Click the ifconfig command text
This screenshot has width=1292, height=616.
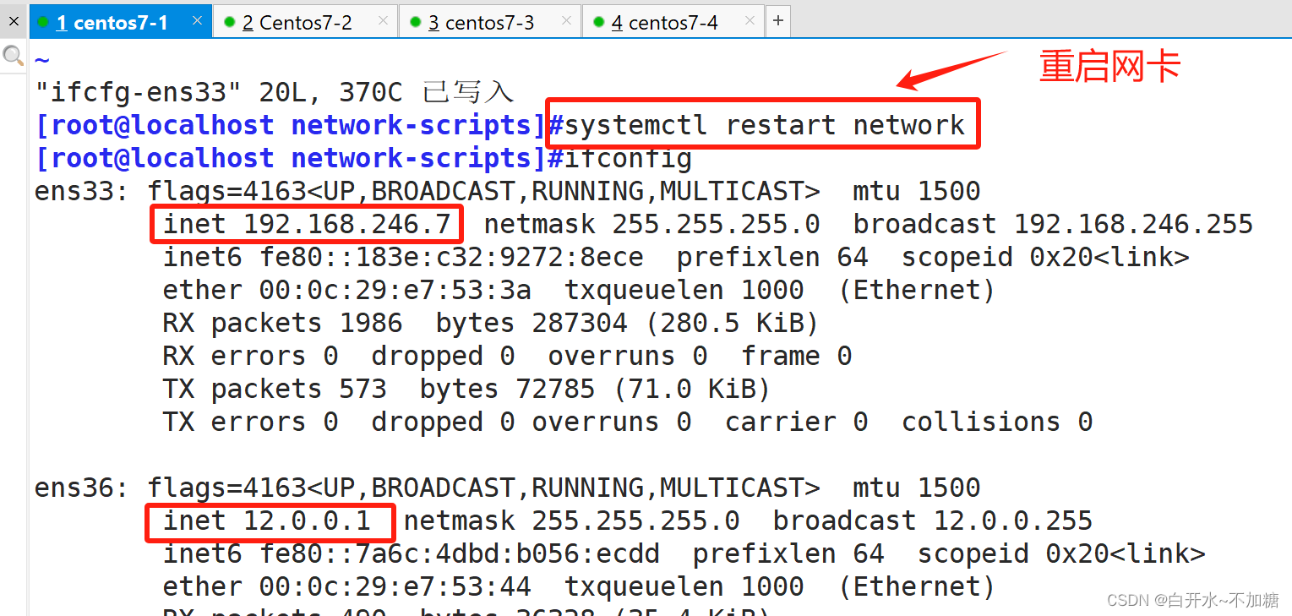(628, 158)
